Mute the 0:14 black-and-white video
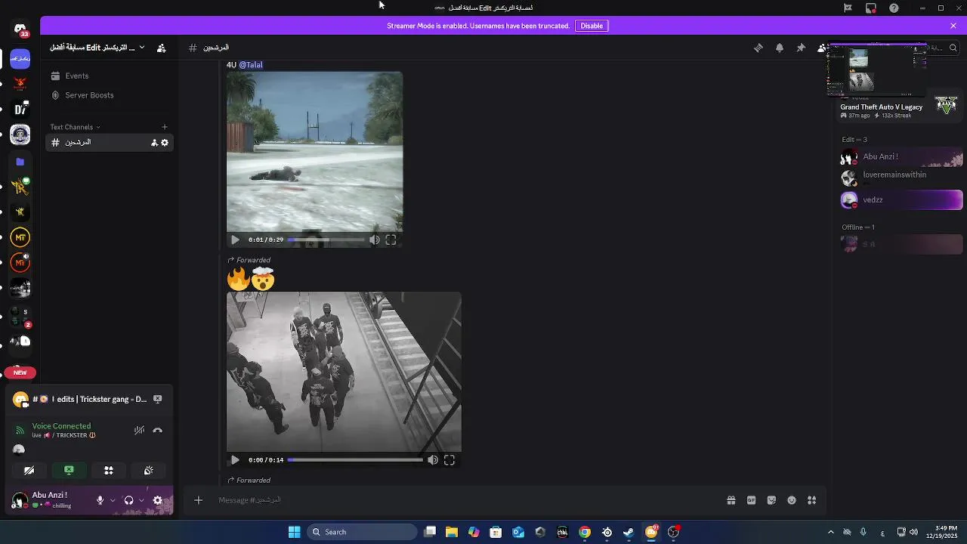This screenshot has width=967, height=544. pyautogui.click(x=433, y=459)
